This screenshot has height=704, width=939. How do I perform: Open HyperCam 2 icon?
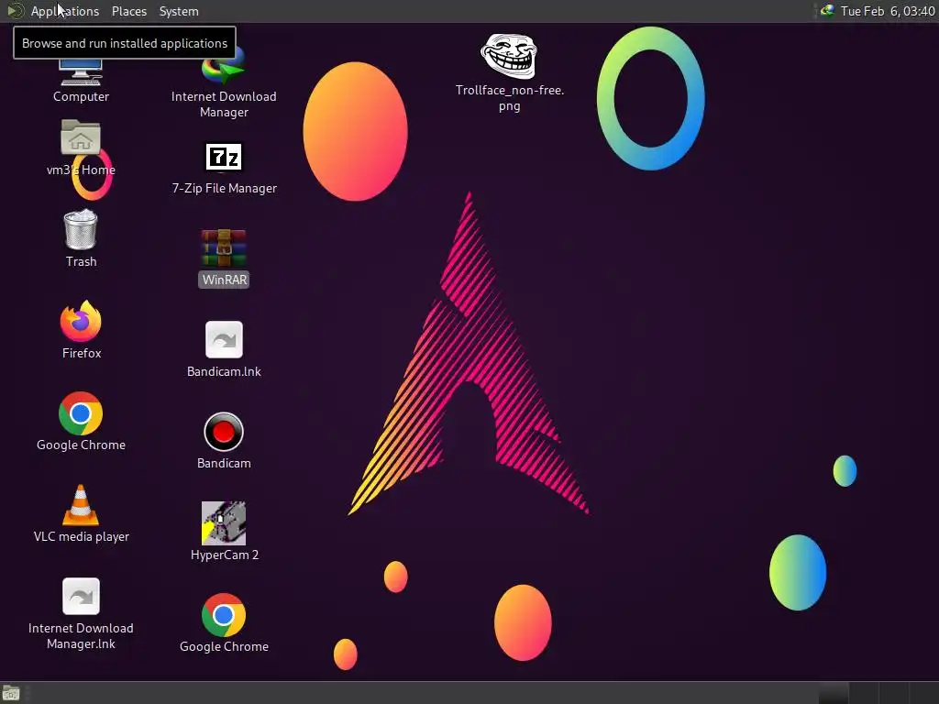(224, 522)
